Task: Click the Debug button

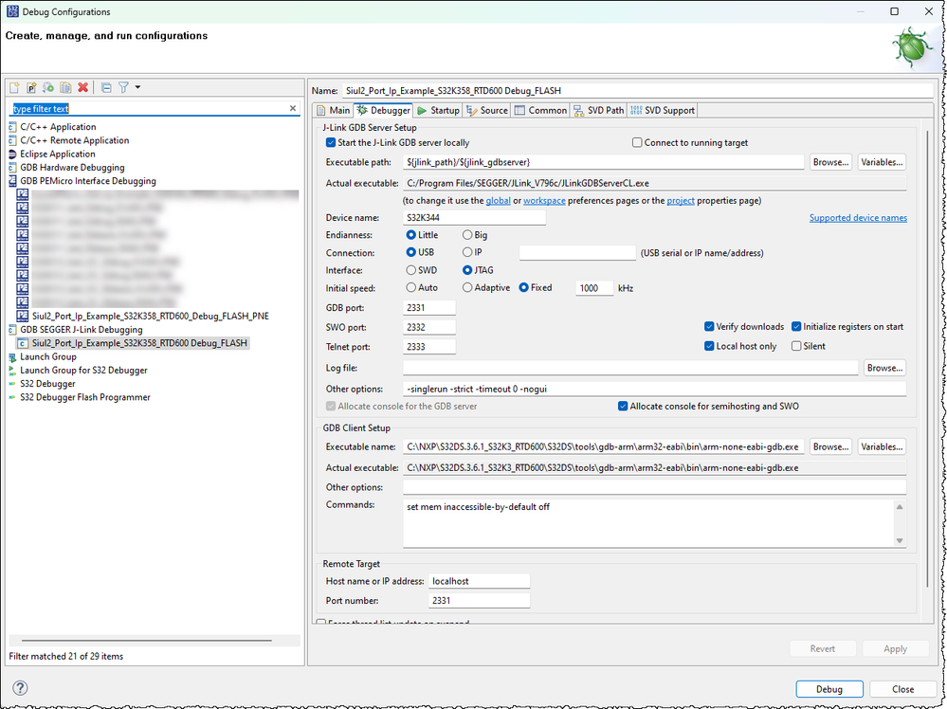Action: (829, 689)
